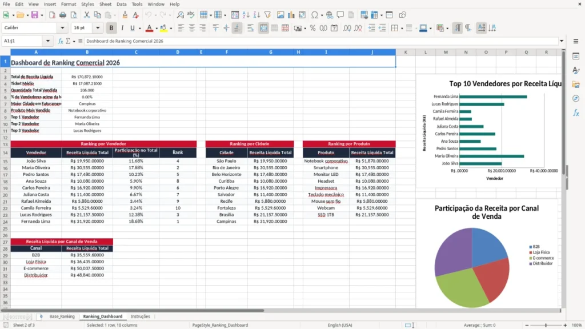Click the Add Decimal Place icon
This screenshot has height=329, width=585.
click(347, 28)
